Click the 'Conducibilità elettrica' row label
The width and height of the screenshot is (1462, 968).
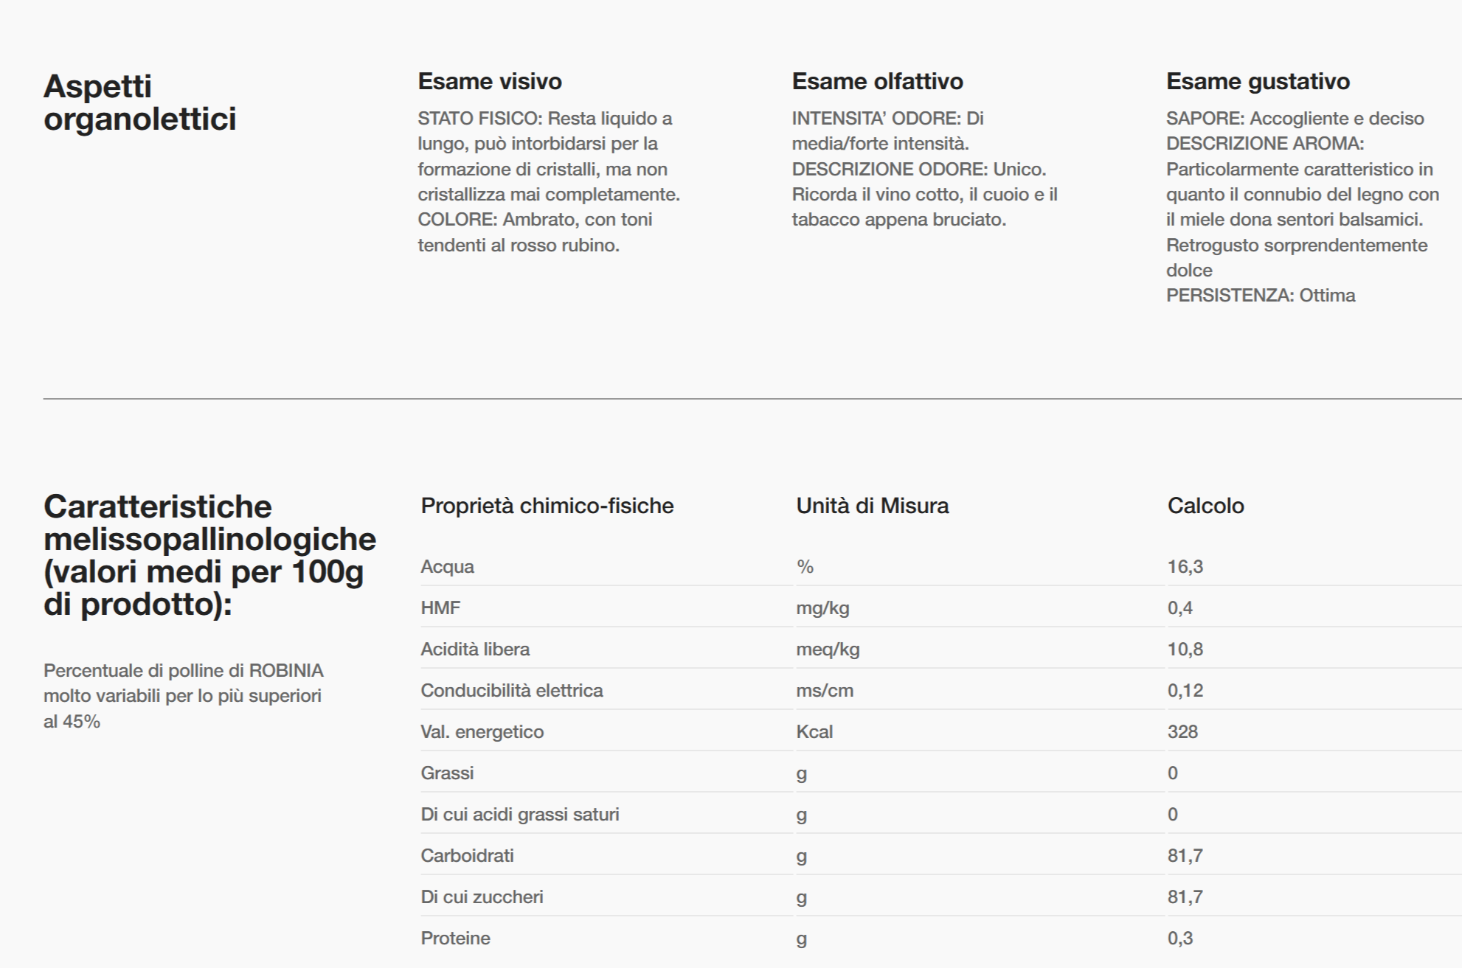pyautogui.click(x=511, y=691)
